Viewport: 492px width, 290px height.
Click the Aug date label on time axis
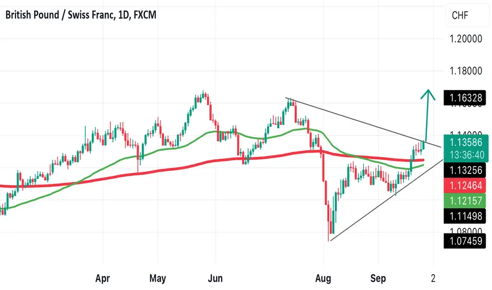pyautogui.click(x=323, y=278)
